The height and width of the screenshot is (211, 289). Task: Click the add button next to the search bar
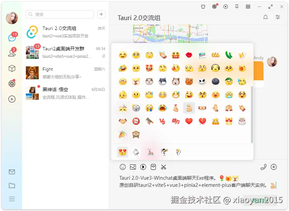(x=101, y=14)
